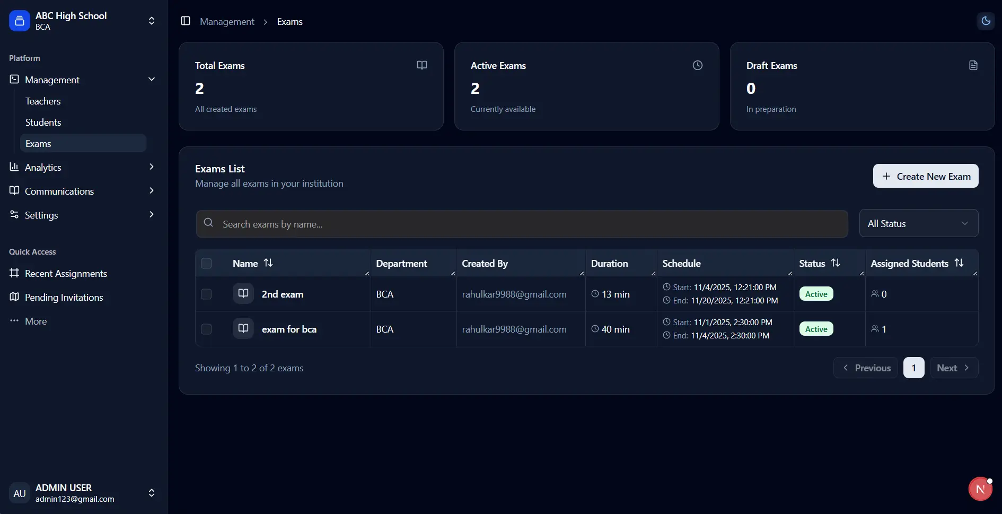This screenshot has width=1002, height=514.
Task: Sort exams by Name column arrows
Action: 268,263
